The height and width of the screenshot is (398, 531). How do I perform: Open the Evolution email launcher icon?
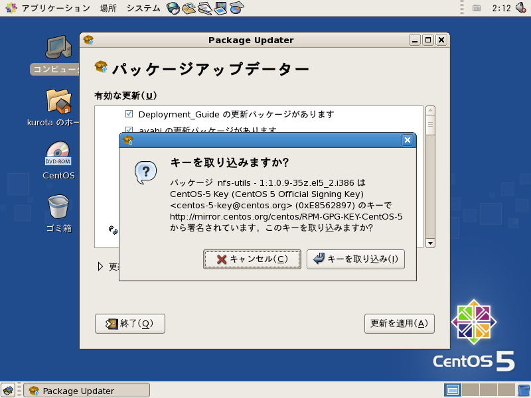(x=189, y=8)
